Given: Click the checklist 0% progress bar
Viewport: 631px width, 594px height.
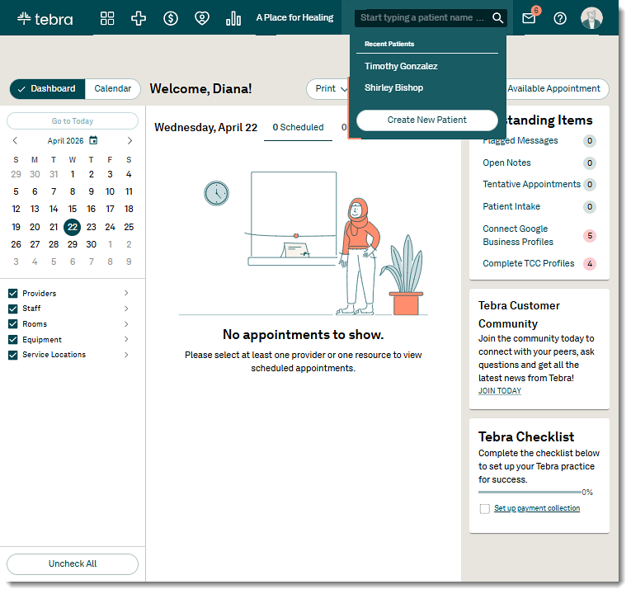Looking at the screenshot, I should (x=530, y=493).
